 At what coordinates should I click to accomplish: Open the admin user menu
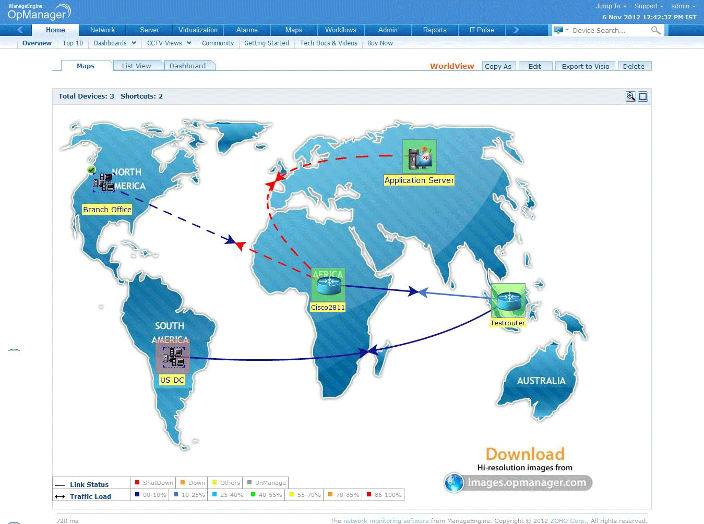pos(683,6)
